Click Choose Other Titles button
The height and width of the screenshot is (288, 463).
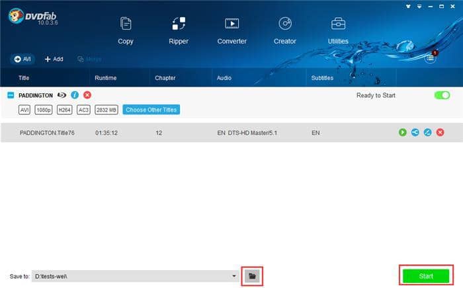point(151,110)
